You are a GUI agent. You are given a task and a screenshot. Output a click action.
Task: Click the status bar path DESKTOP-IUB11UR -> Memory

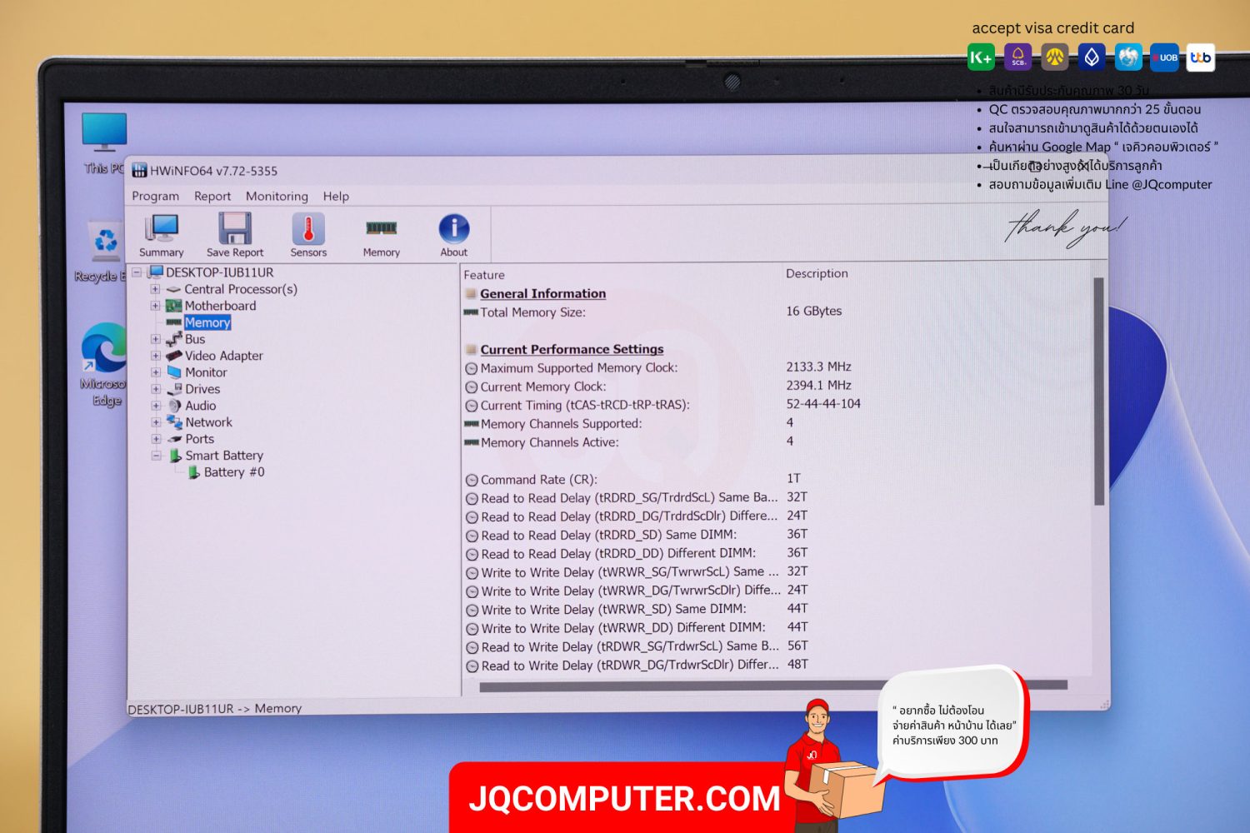click(215, 709)
